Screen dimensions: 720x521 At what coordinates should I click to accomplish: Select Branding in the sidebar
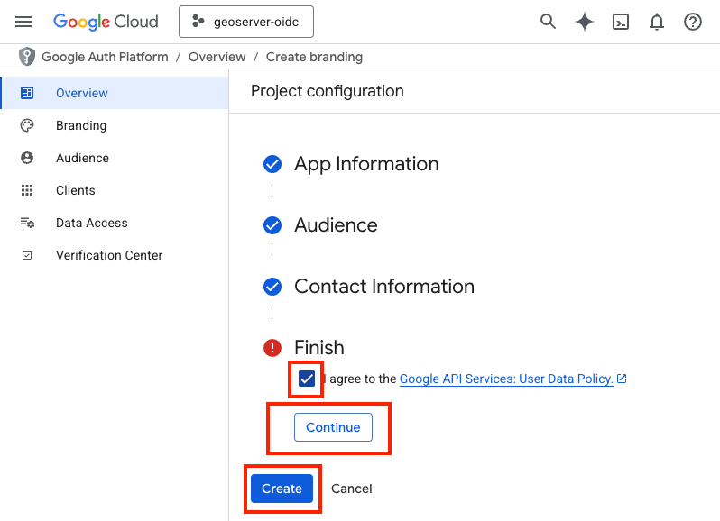81,125
